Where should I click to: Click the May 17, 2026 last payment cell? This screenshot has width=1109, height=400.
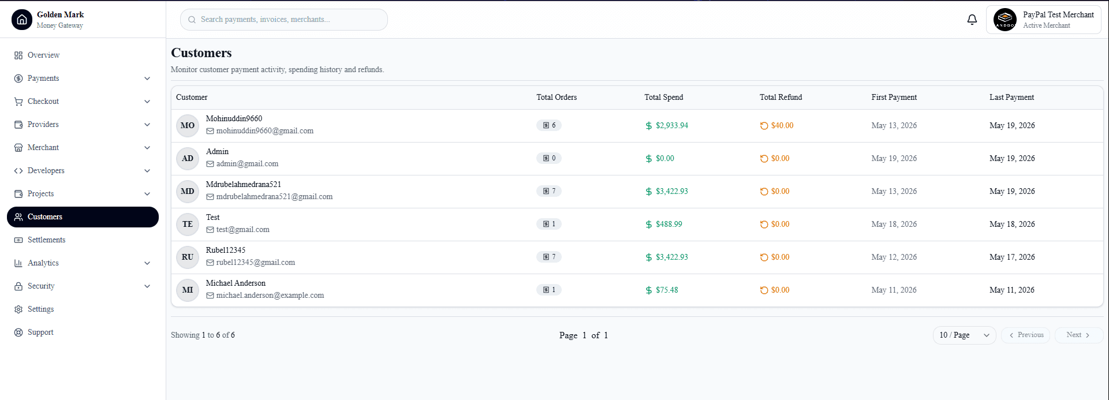pos(1012,257)
